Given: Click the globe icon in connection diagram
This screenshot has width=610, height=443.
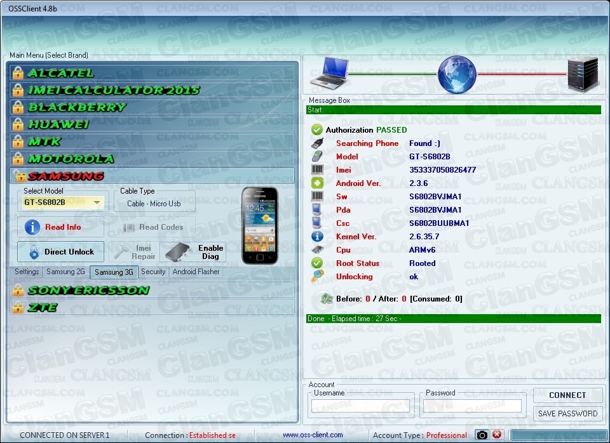Looking at the screenshot, I should (457, 74).
